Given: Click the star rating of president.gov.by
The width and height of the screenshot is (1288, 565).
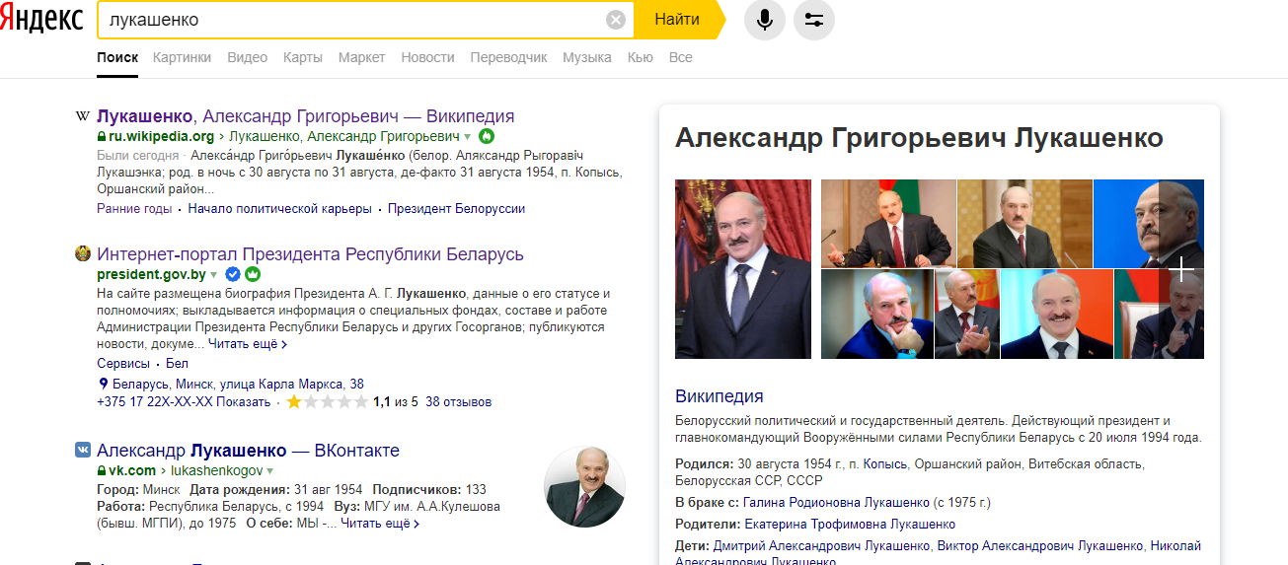Looking at the screenshot, I should 327,402.
